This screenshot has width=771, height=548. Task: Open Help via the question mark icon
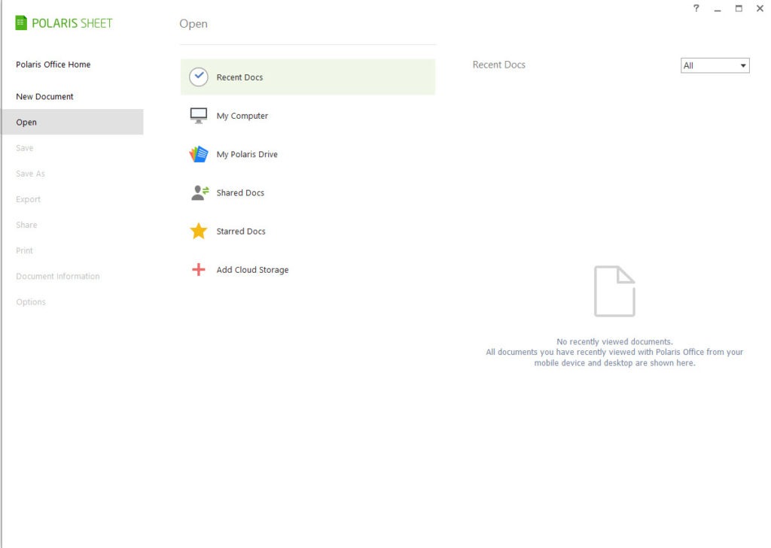696,8
